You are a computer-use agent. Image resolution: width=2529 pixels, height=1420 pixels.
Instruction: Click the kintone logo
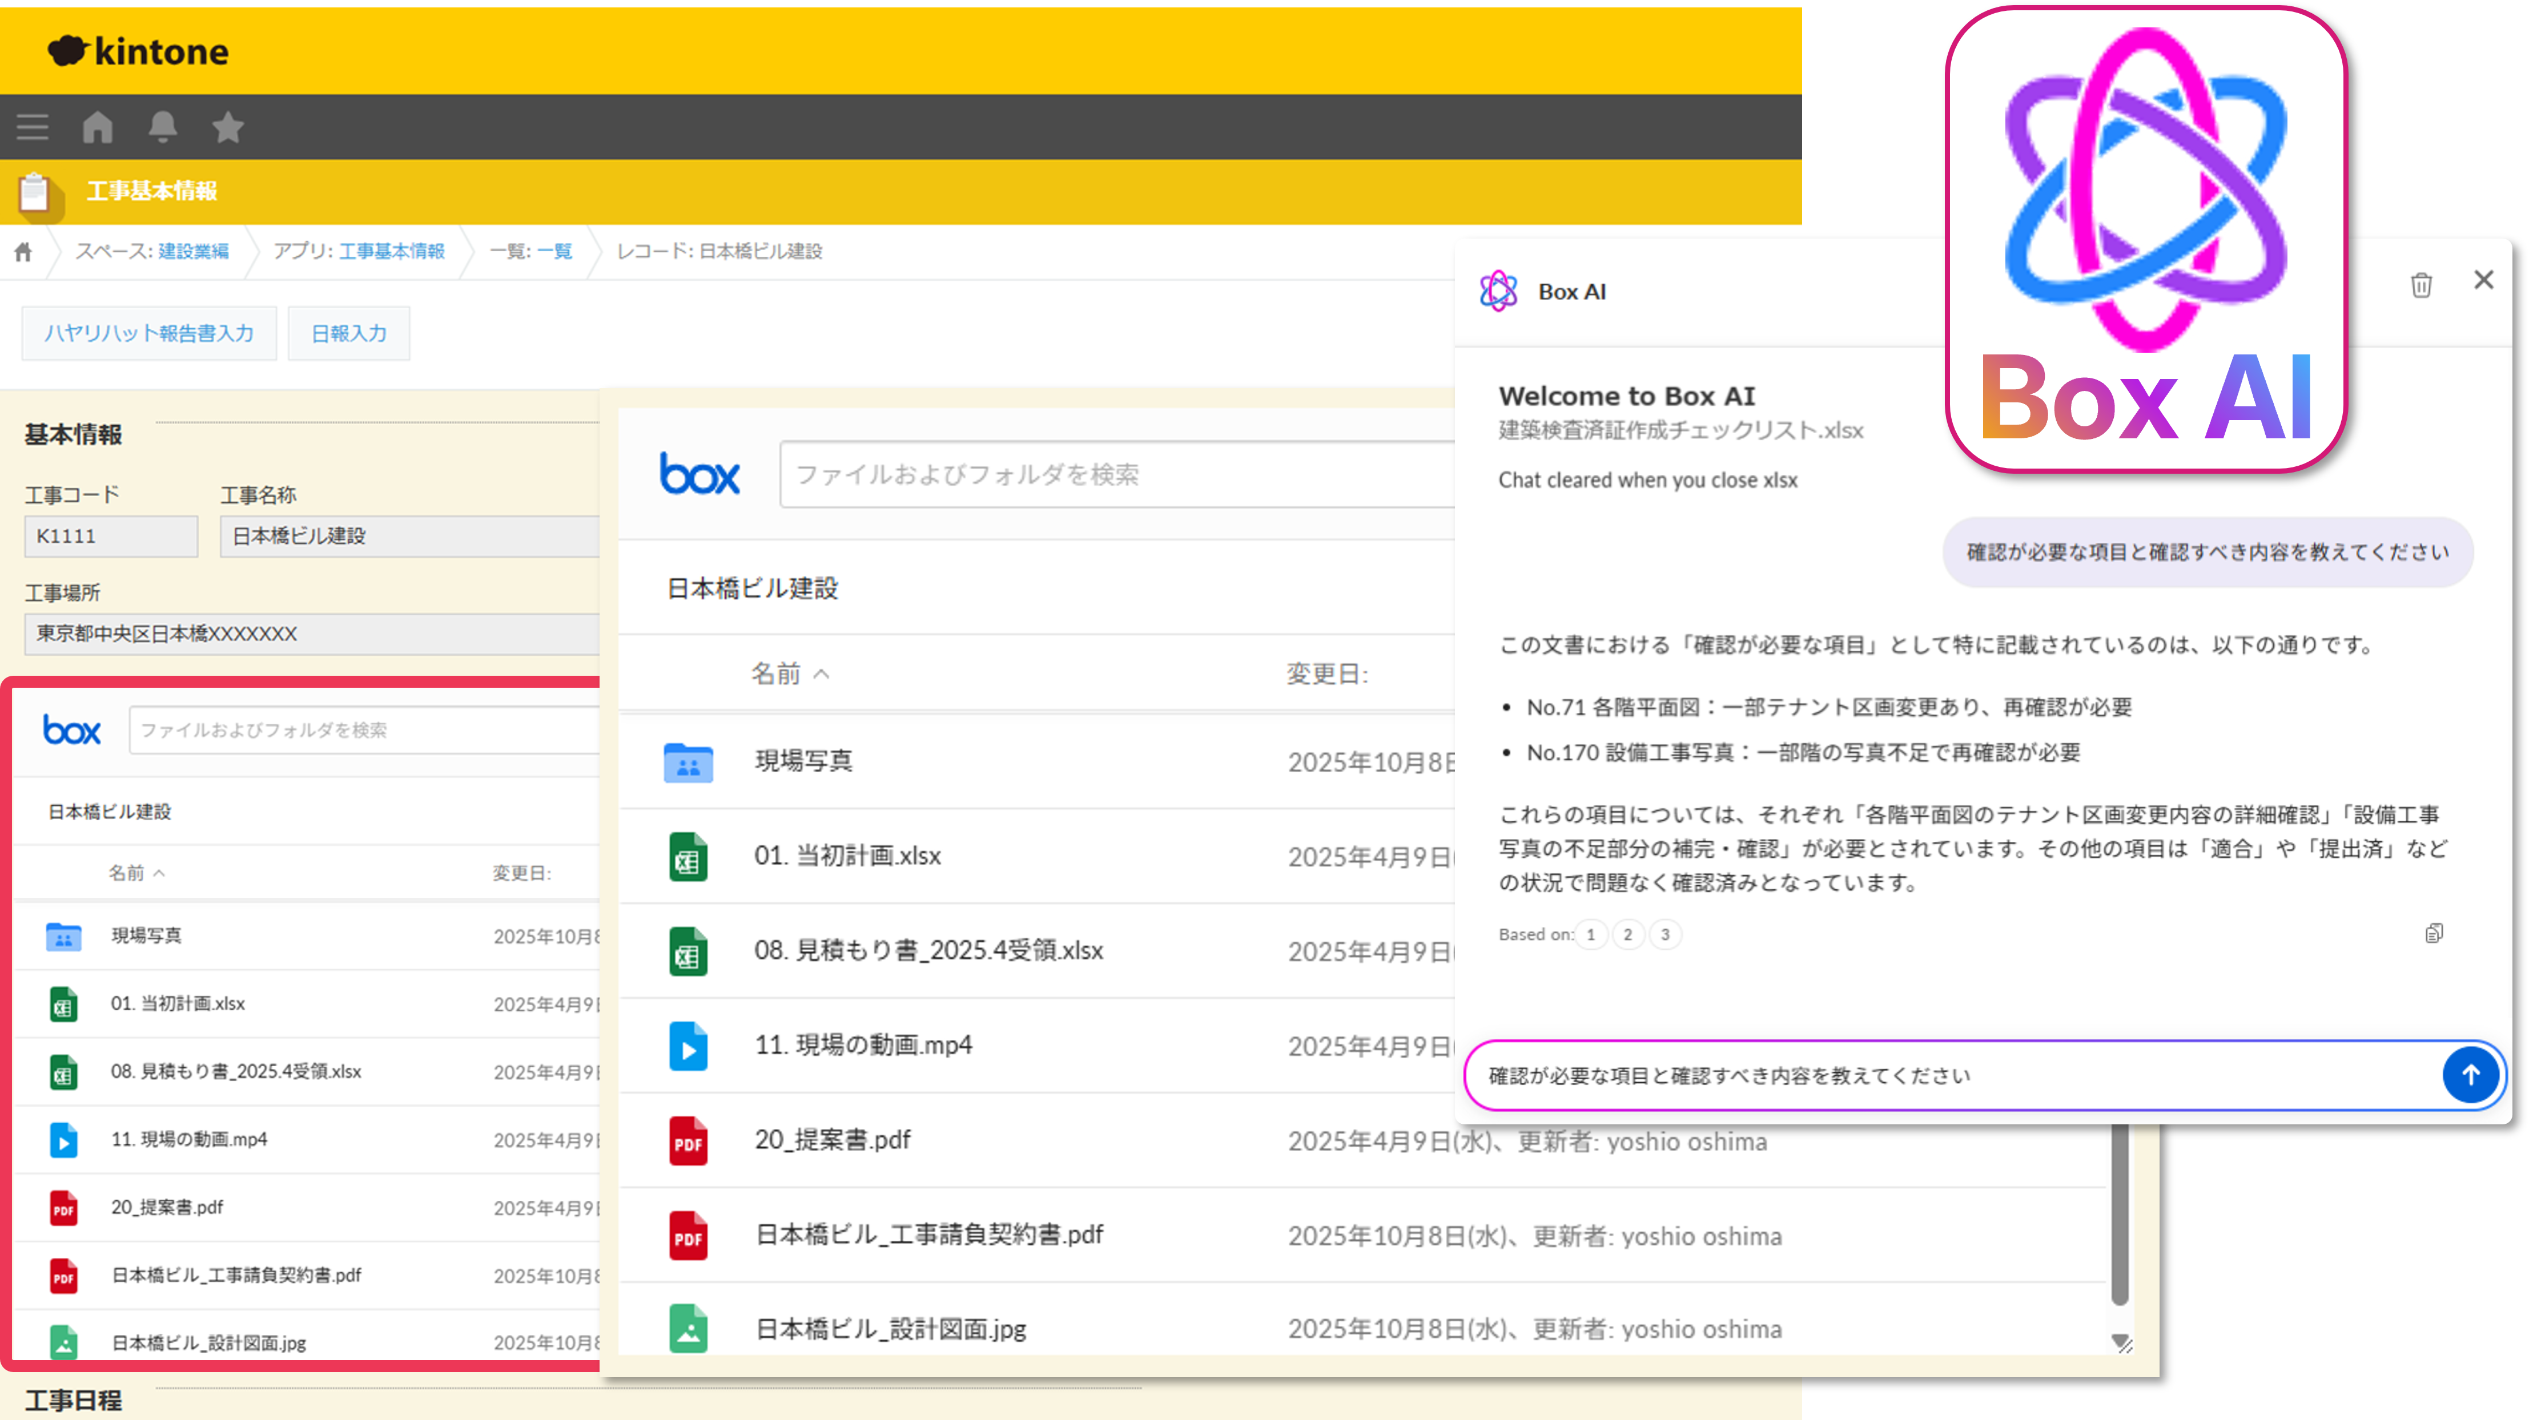(138, 51)
